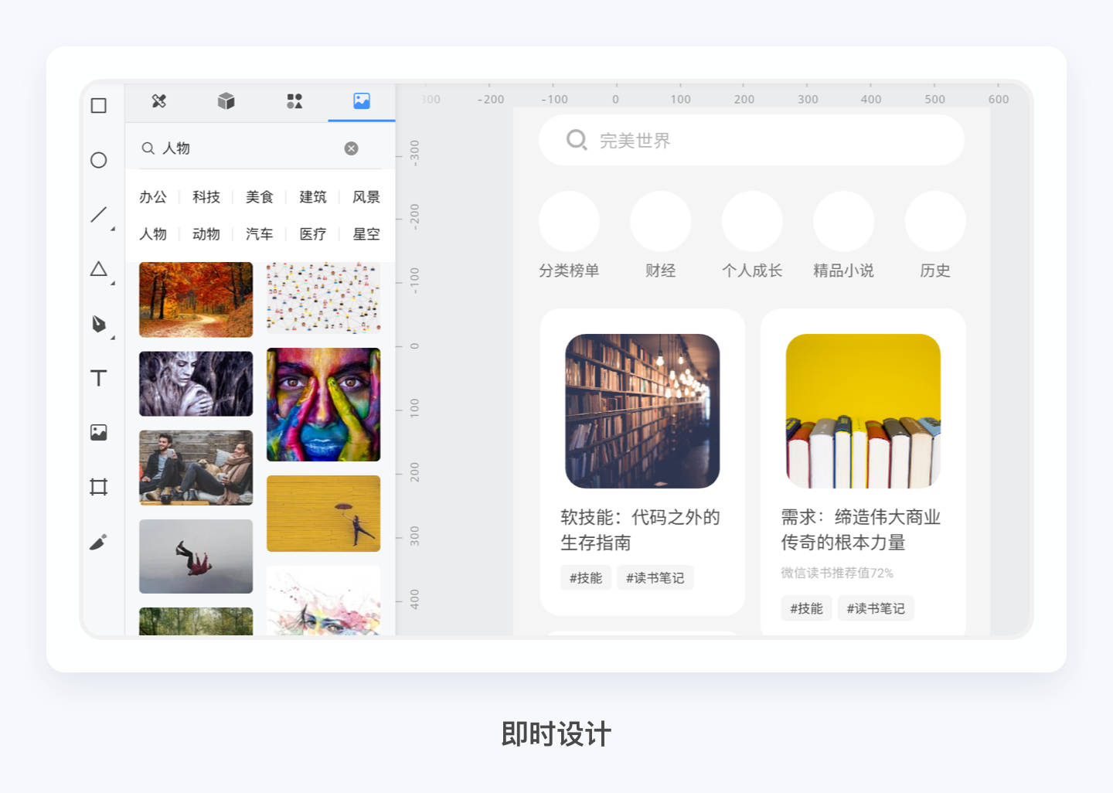Select the 财经 category circle on canvas
The height and width of the screenshot is (793, 1113).
point(661,222)
